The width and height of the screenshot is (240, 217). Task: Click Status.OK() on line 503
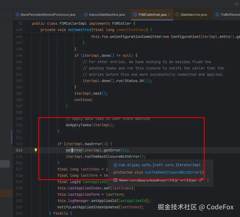click(136, 81)
